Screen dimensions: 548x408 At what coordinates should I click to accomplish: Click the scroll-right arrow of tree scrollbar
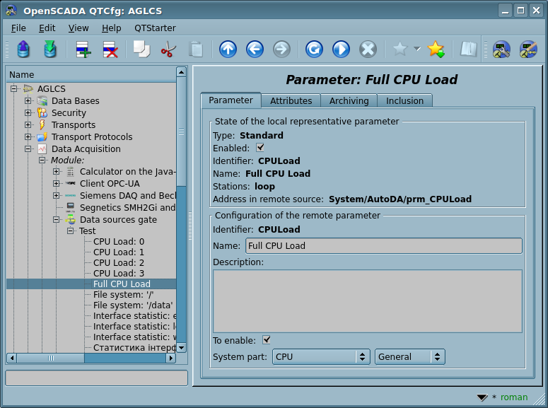171,358
